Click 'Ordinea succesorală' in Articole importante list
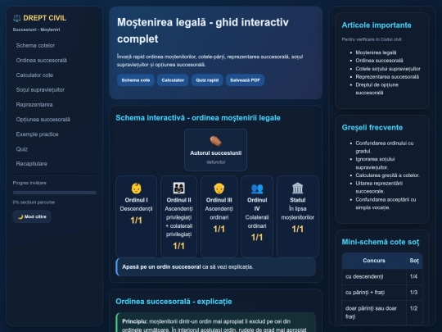Image resolution: width=442 pixels, height=332 pixels. (x=379, y=61)
